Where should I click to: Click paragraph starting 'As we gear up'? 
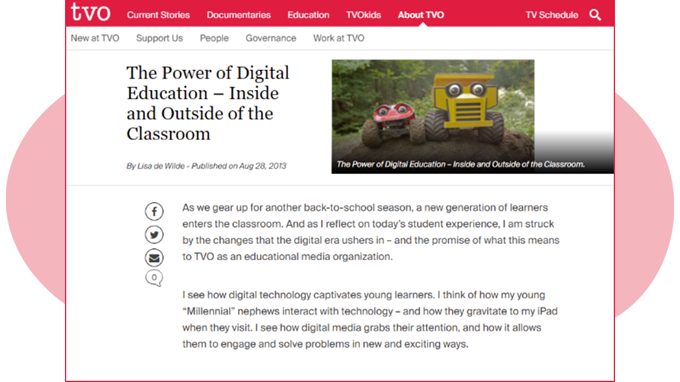[x=371, y=232]
